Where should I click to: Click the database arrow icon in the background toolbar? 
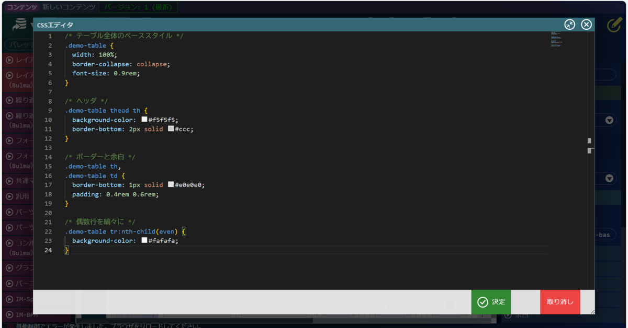click(x=20, y=25)
